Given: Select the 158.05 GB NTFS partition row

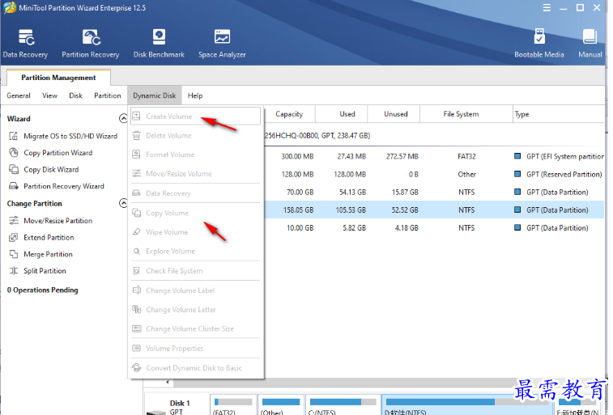Looking at the screenshot, I should point(434,210).
